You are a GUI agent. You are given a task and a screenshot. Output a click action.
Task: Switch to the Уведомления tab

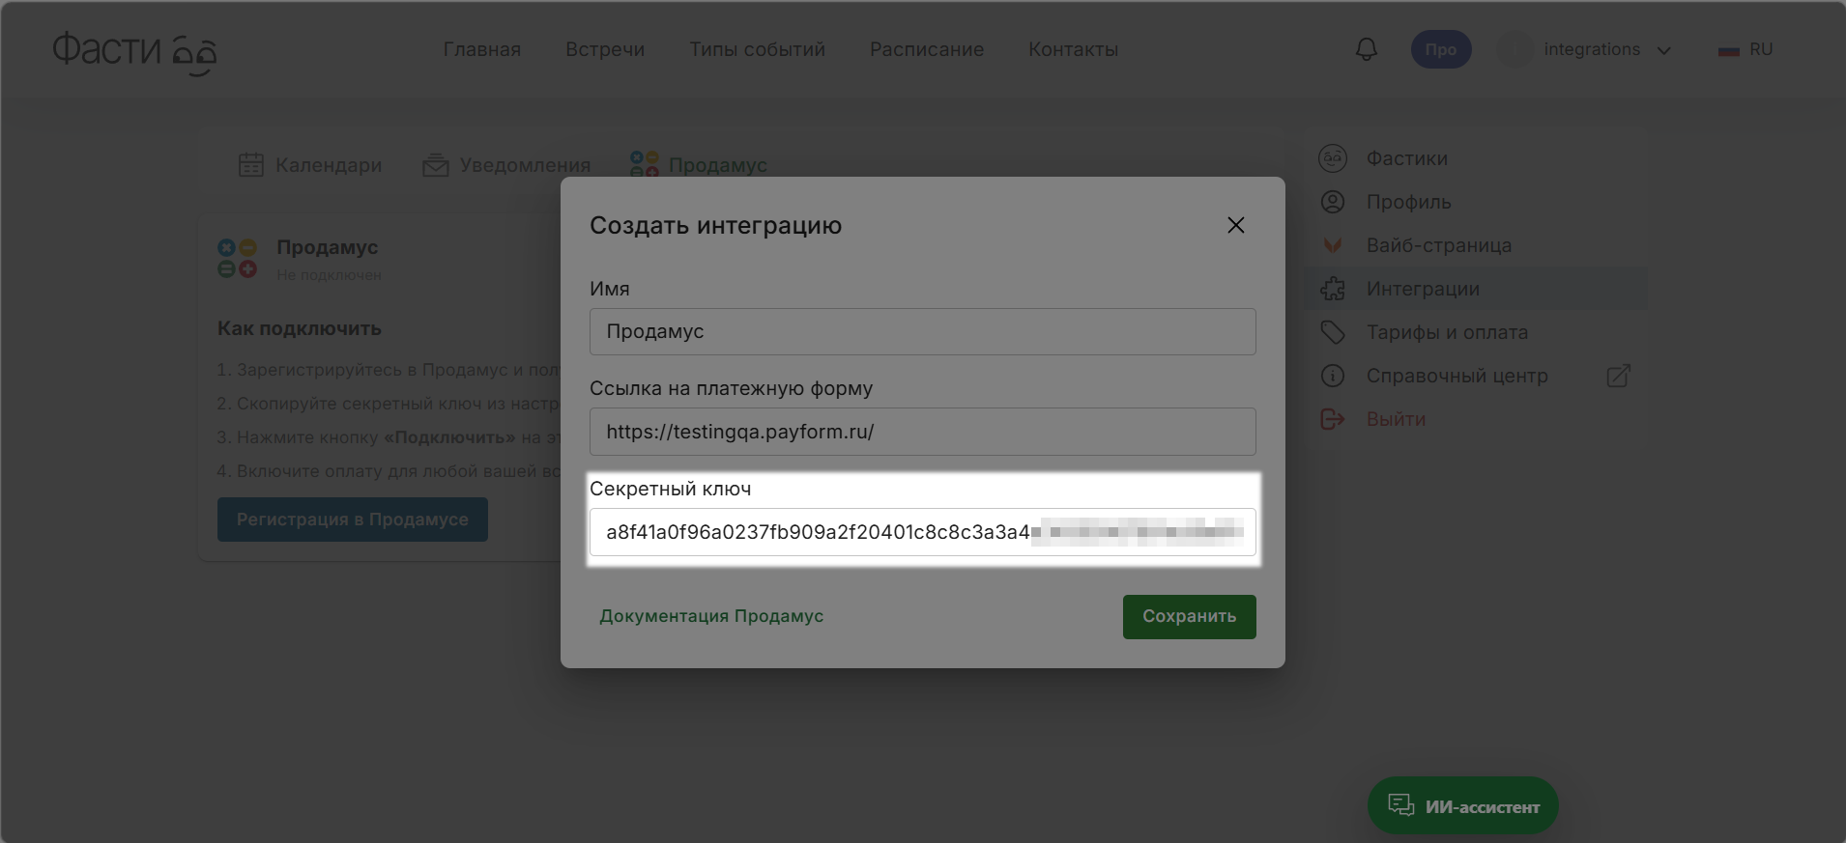[506, 165]
